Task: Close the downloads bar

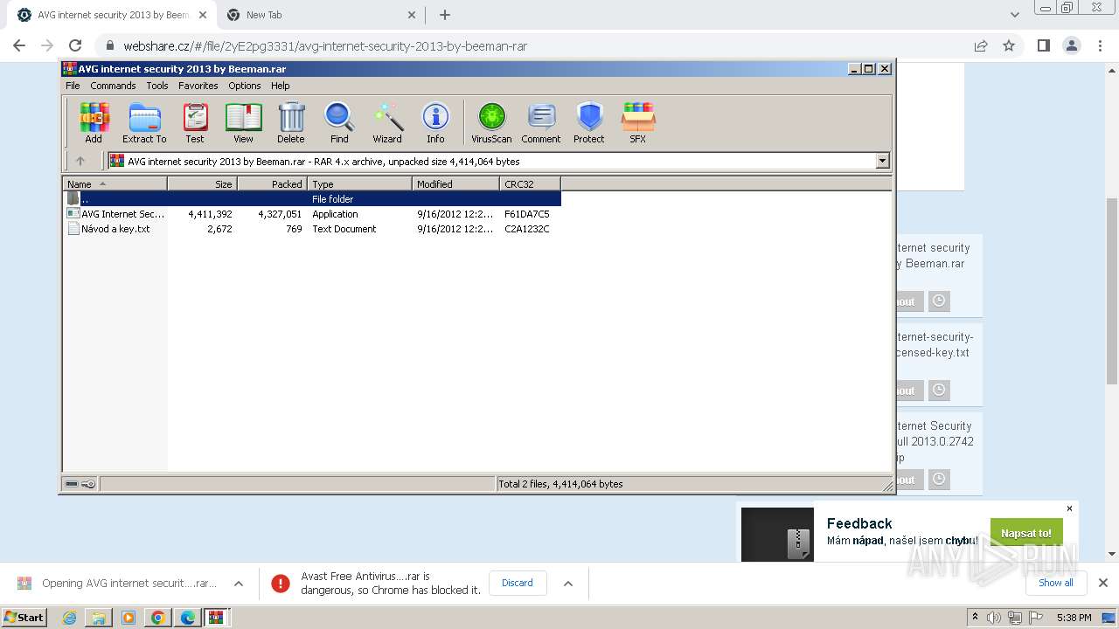Action: [x=1102, y=583]
